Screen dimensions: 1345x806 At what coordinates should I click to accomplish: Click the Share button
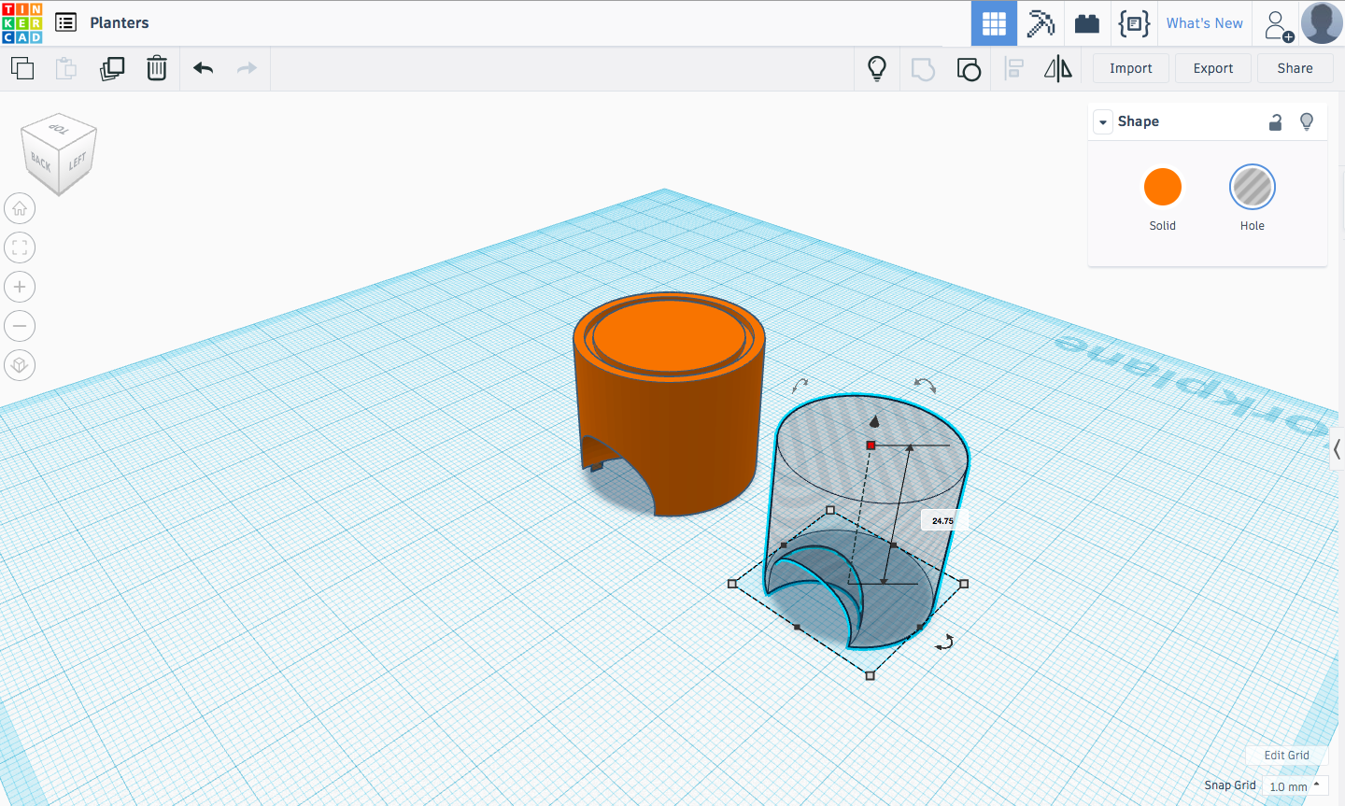[1295, 68]
